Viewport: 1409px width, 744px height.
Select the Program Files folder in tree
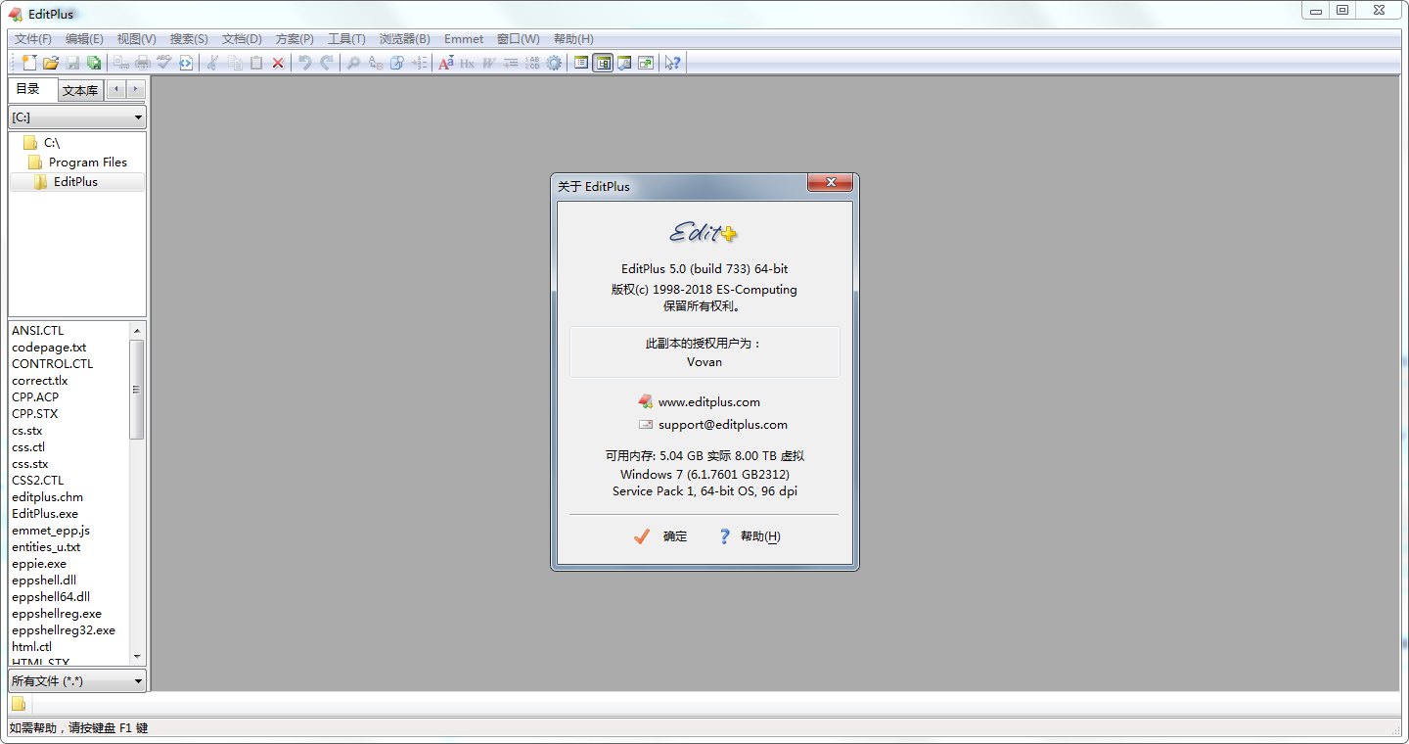pyautogui.click(x=87, y=163)
